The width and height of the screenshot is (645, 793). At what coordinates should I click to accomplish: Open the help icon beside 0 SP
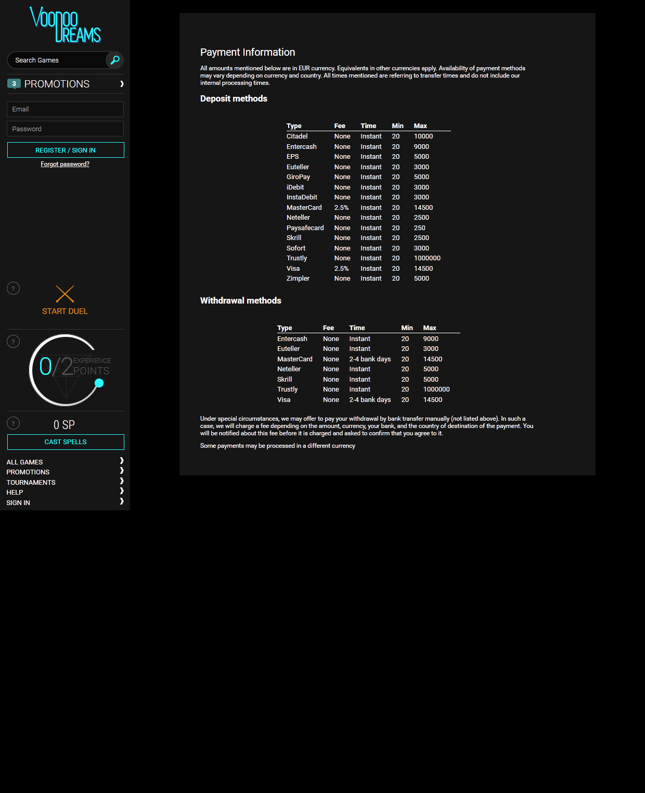pos(13,423)
